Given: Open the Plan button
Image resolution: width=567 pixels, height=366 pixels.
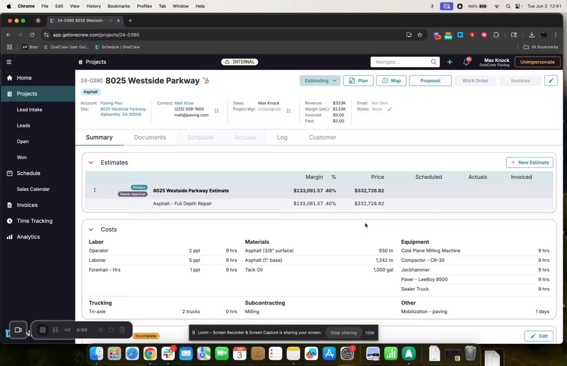Looking at the screenshot, I should [358, 81].
